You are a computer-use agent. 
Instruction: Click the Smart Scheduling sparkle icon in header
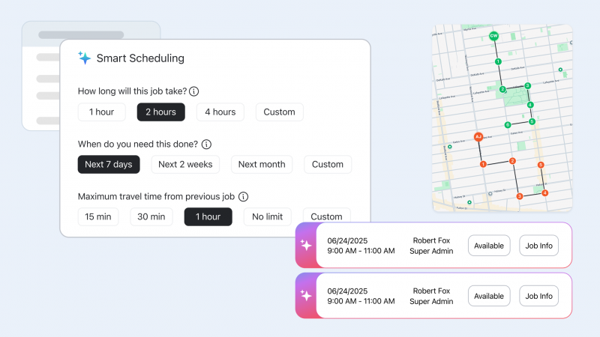point(85,58)
